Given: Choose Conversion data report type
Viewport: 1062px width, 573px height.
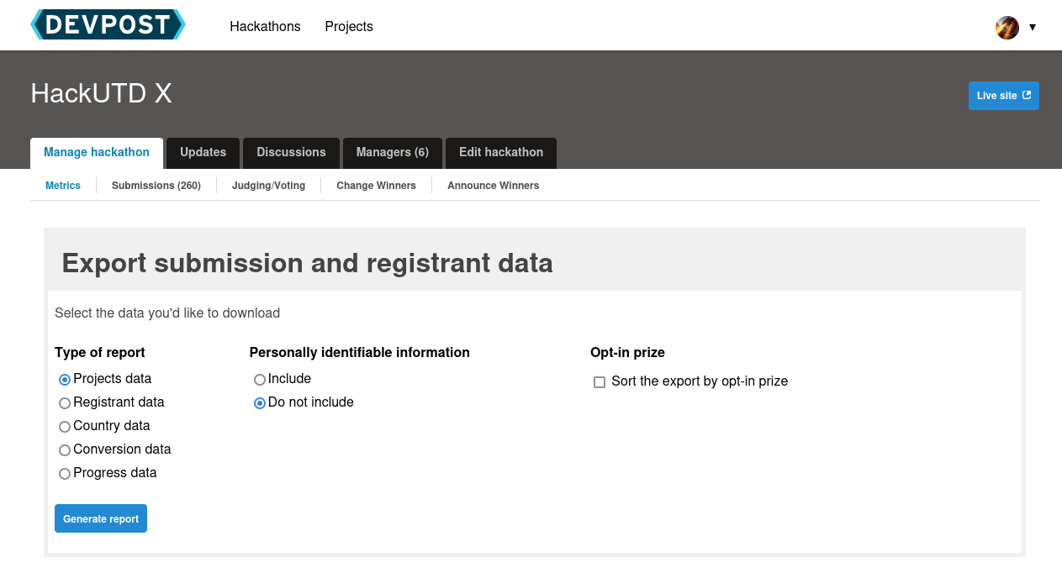Looking at the screenshot, I should 65,450.
